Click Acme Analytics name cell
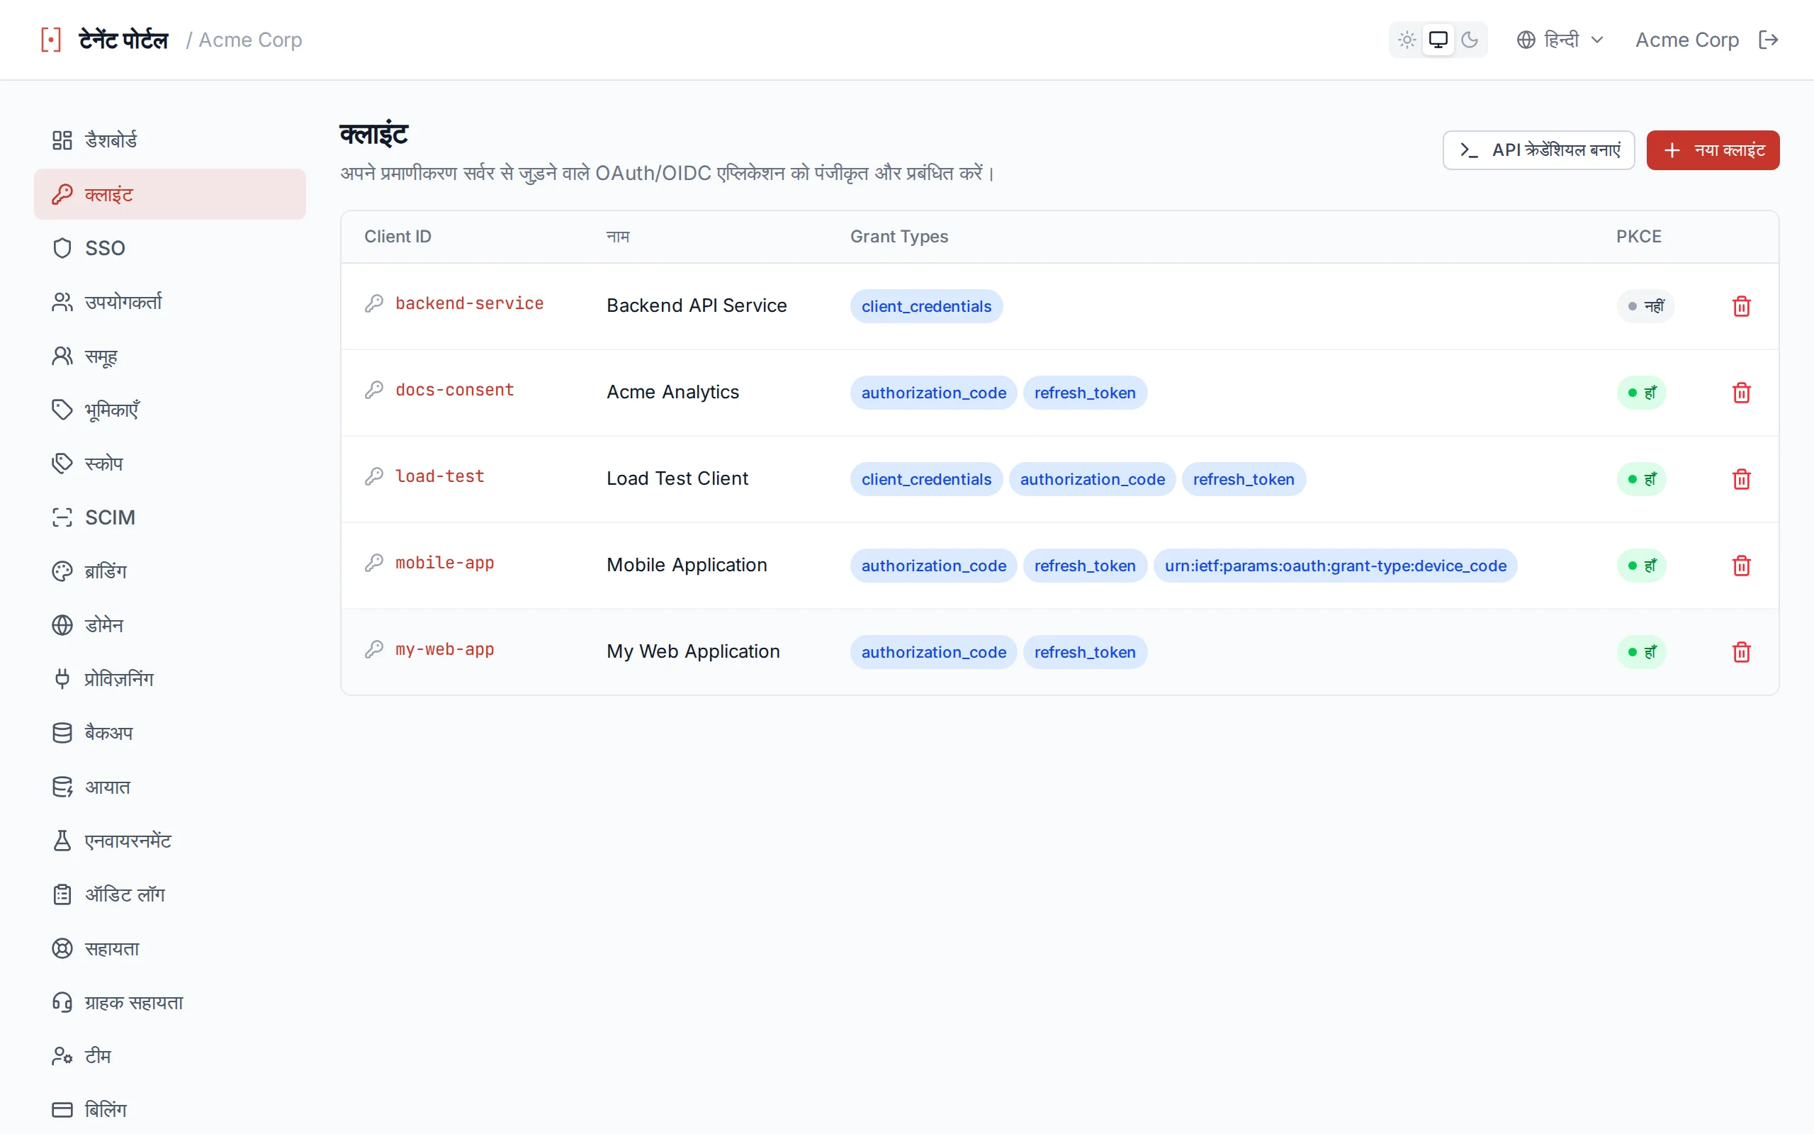The height and width of the screenshot is (1134, 1814). tap(672, 392)
